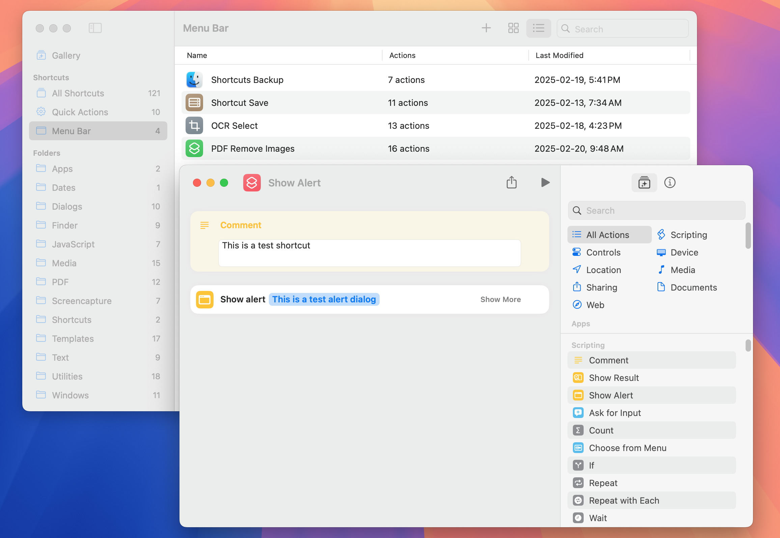The height and width of the screenshot is (538, 780).
Task: Add the Count action
Action: 651,430
